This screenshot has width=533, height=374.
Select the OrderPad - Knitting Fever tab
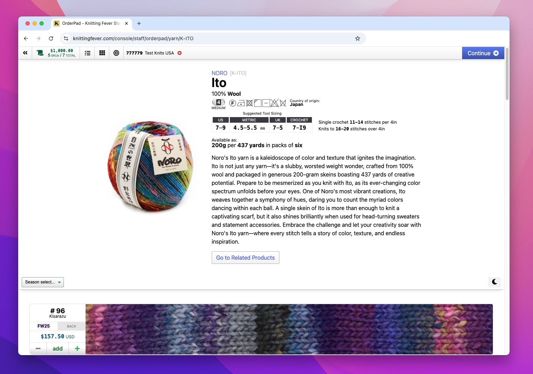pos(91,23)
